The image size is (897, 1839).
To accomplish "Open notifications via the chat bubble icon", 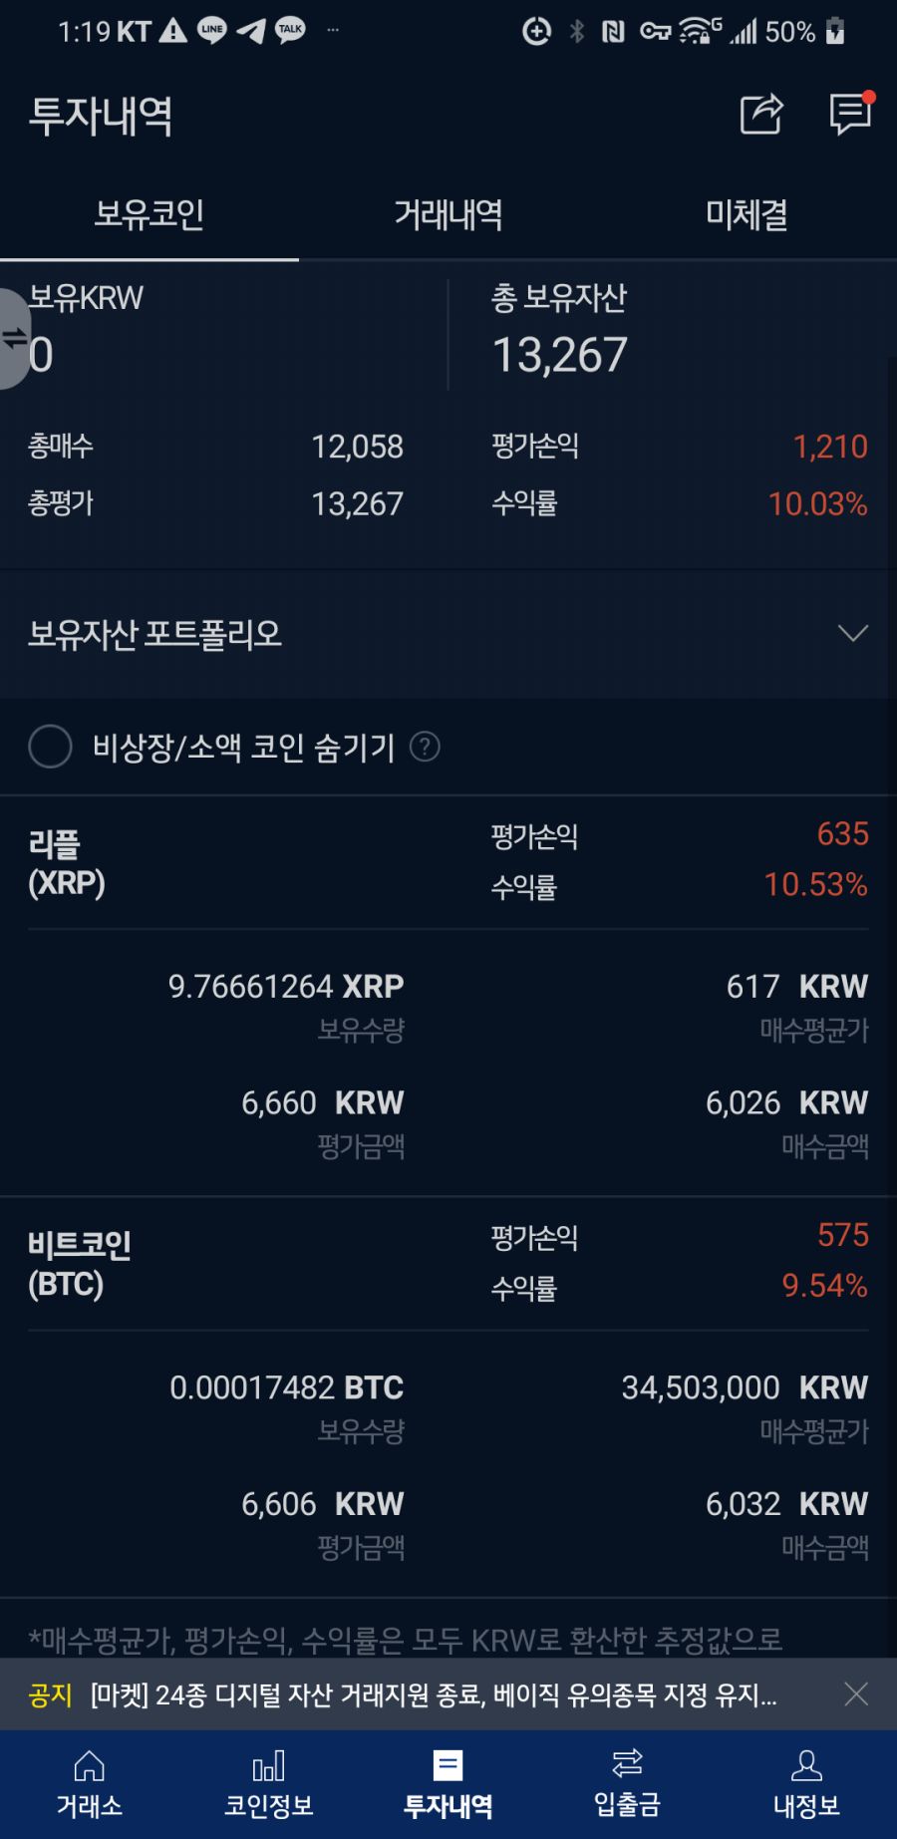I will [x=850, y=115].
